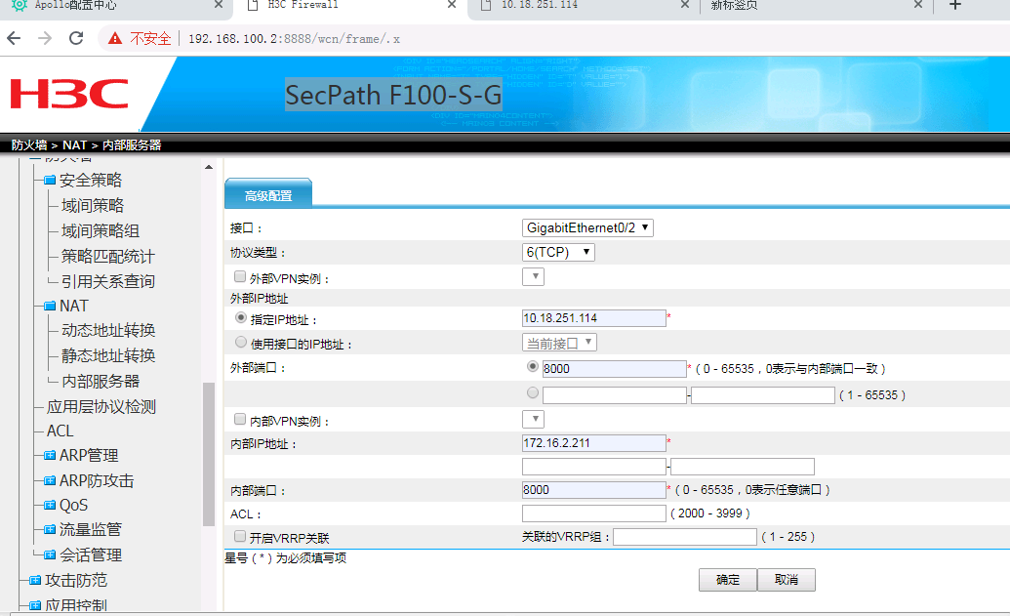
Task: Click the not-secure warning triangle icon
Action: click(114, 39)
